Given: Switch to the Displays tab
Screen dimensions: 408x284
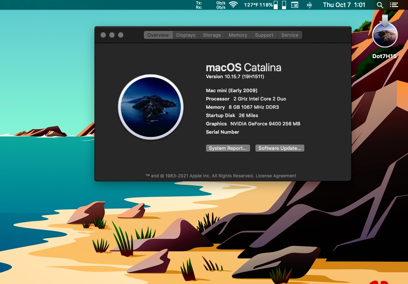Looking at the screenshot, I should pyautogui.click(x=185, y=35).
